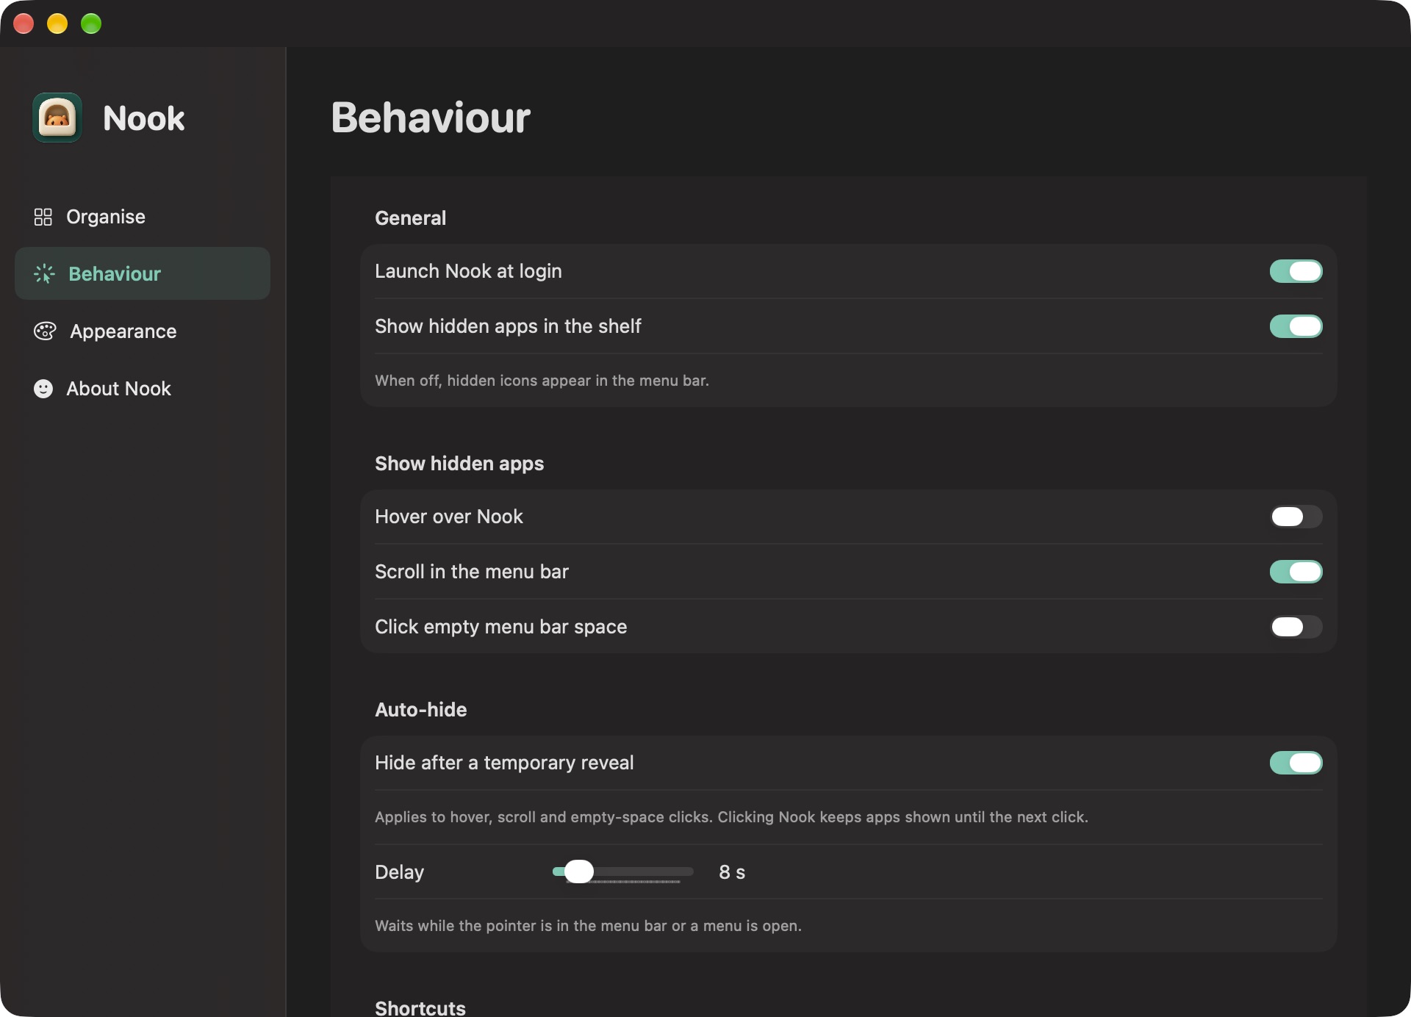Image resolution: width=1411 pixels, height=1017 pixels.
Task: Click the right end of the Delay slider track
Action: pyautogui.click(x=689, y=872)
